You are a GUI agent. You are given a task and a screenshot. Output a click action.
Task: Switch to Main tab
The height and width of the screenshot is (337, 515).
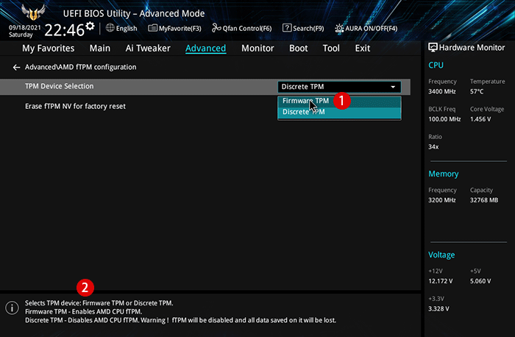click(100, 49)
